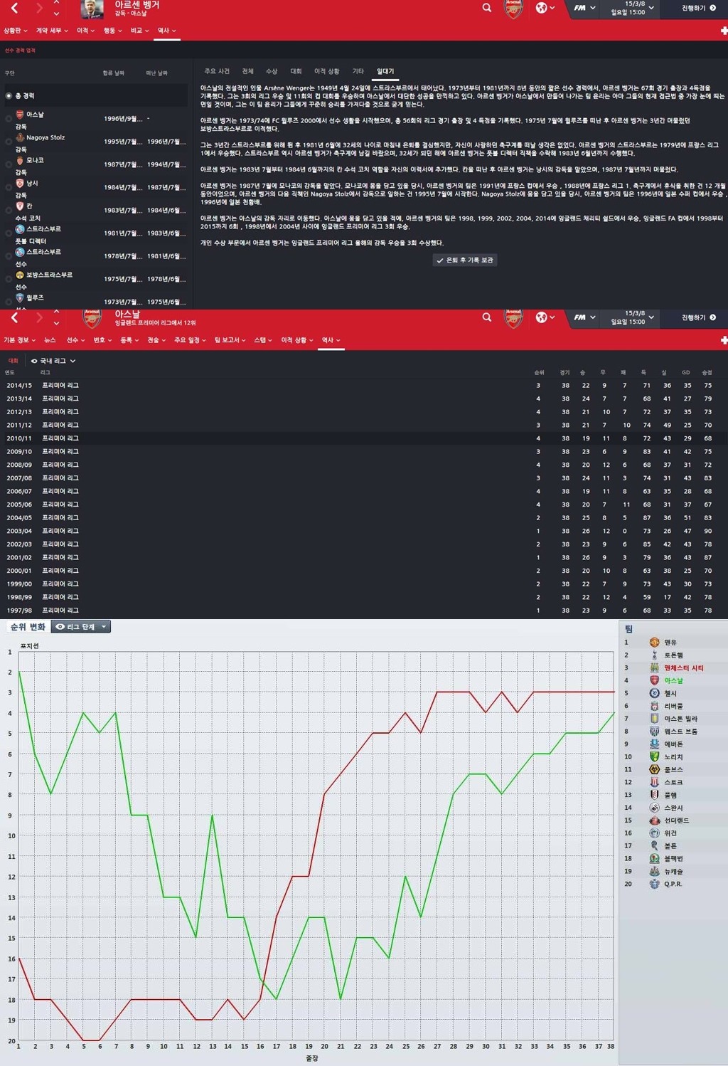This screenshot has width=728, height=1066.
Task: Click the small Arsenal badge beside the club header search
Action: 513,317
